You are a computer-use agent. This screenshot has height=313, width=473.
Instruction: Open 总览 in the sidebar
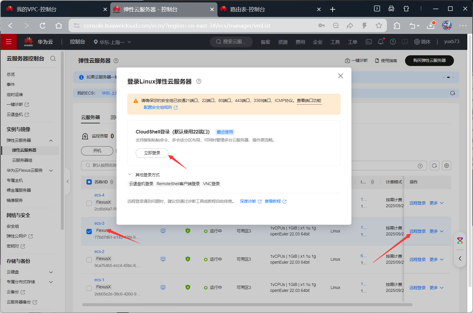[x=11, y=74]
